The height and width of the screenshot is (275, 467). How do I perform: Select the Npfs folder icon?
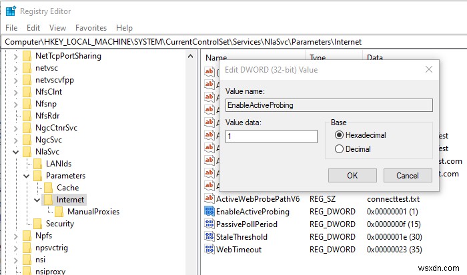pyautogui.click(x=27, y=236)
